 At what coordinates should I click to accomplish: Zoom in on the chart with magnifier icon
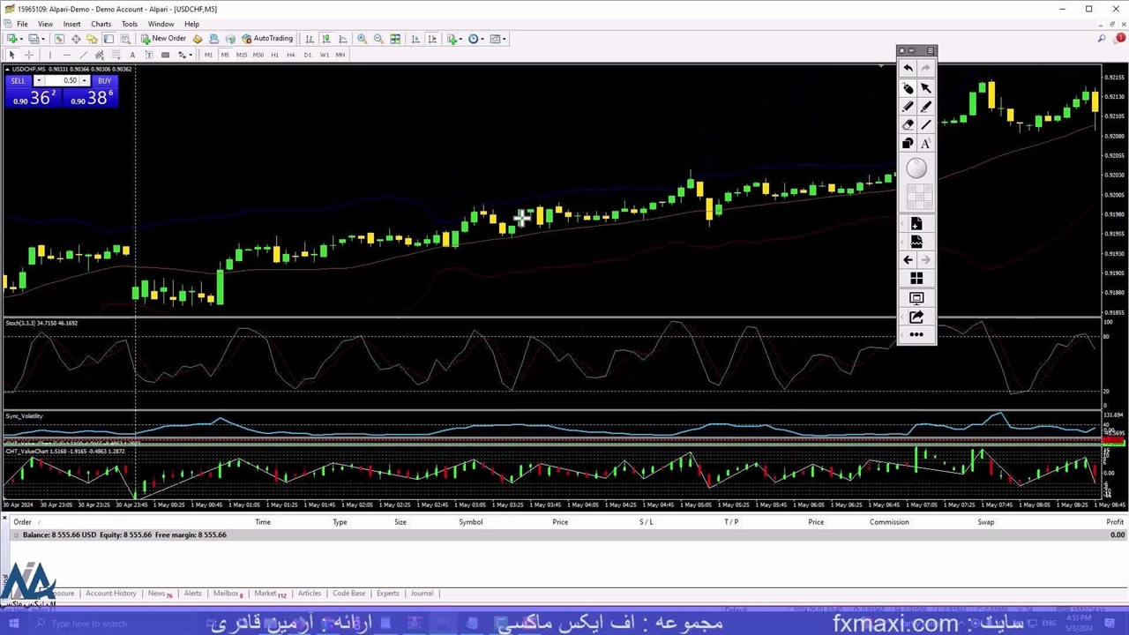(362, 39)
